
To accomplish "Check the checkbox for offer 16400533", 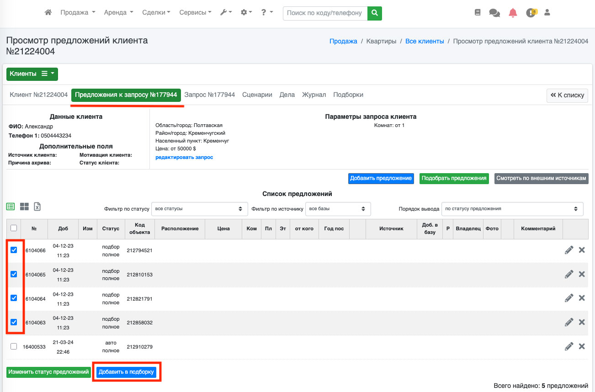I will tap(14, 346).
